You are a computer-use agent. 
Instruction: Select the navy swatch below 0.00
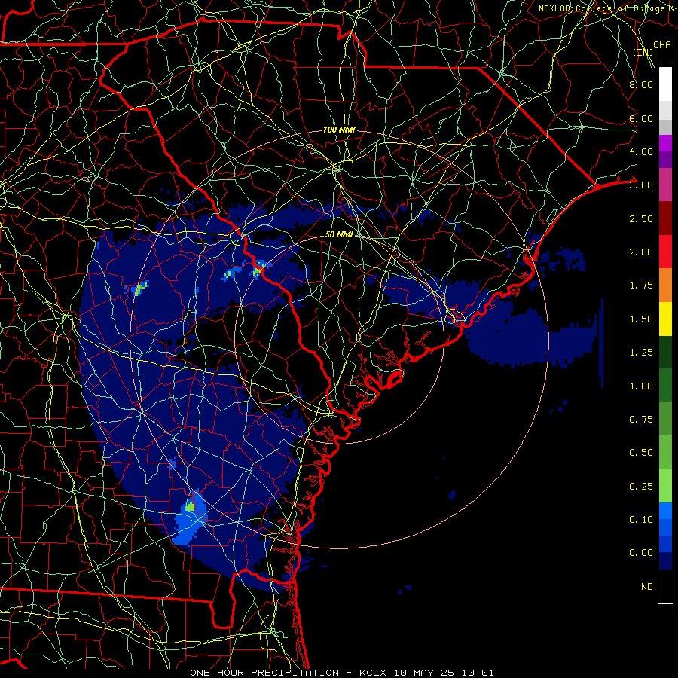(665, 560)
